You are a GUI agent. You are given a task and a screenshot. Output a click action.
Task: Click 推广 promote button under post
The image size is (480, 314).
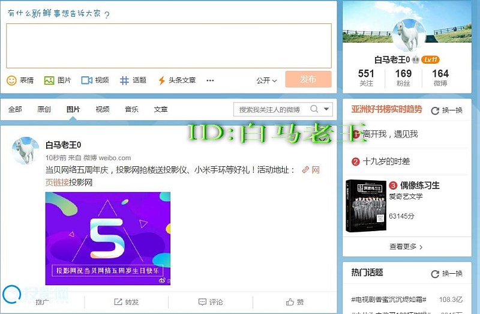click(42, 302)
